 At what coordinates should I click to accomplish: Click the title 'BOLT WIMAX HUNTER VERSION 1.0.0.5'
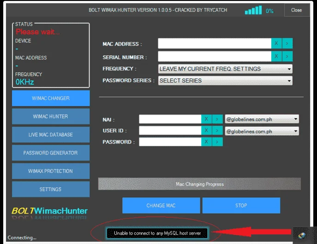click(131, 10)
